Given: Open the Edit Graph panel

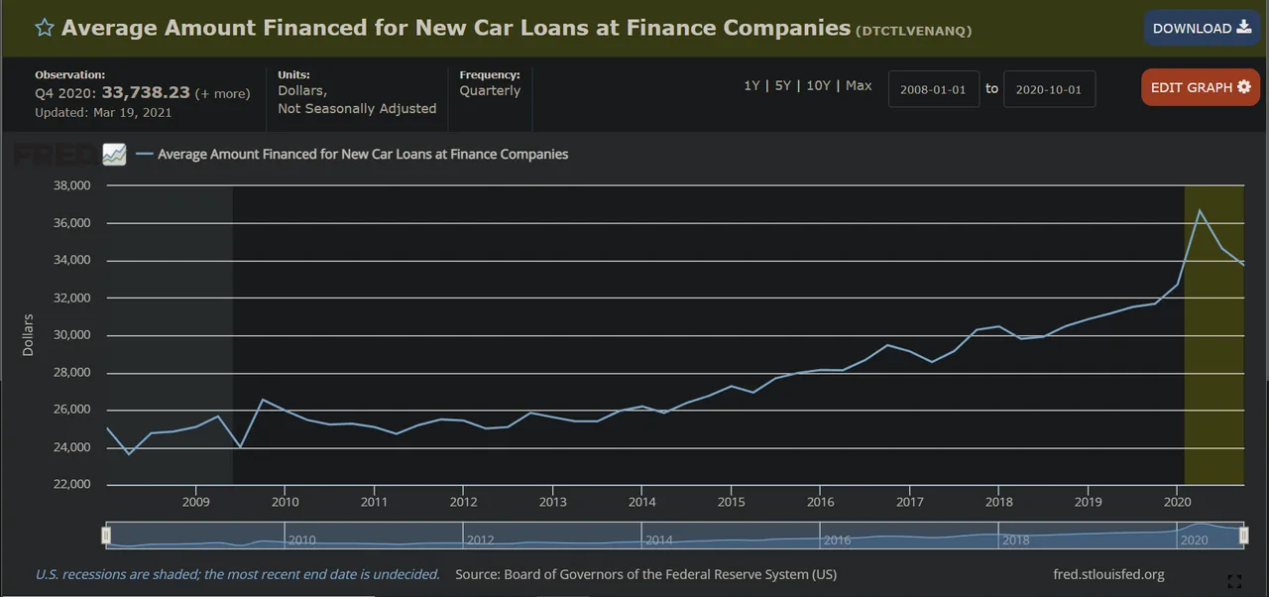Looking at the screenshot, I should 1201,87.
